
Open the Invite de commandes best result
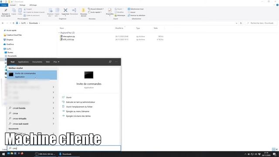[x=32, y=75]
